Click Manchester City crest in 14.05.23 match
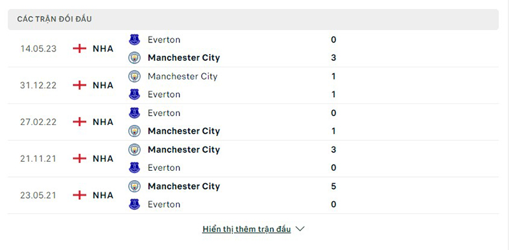 [134, 58]
